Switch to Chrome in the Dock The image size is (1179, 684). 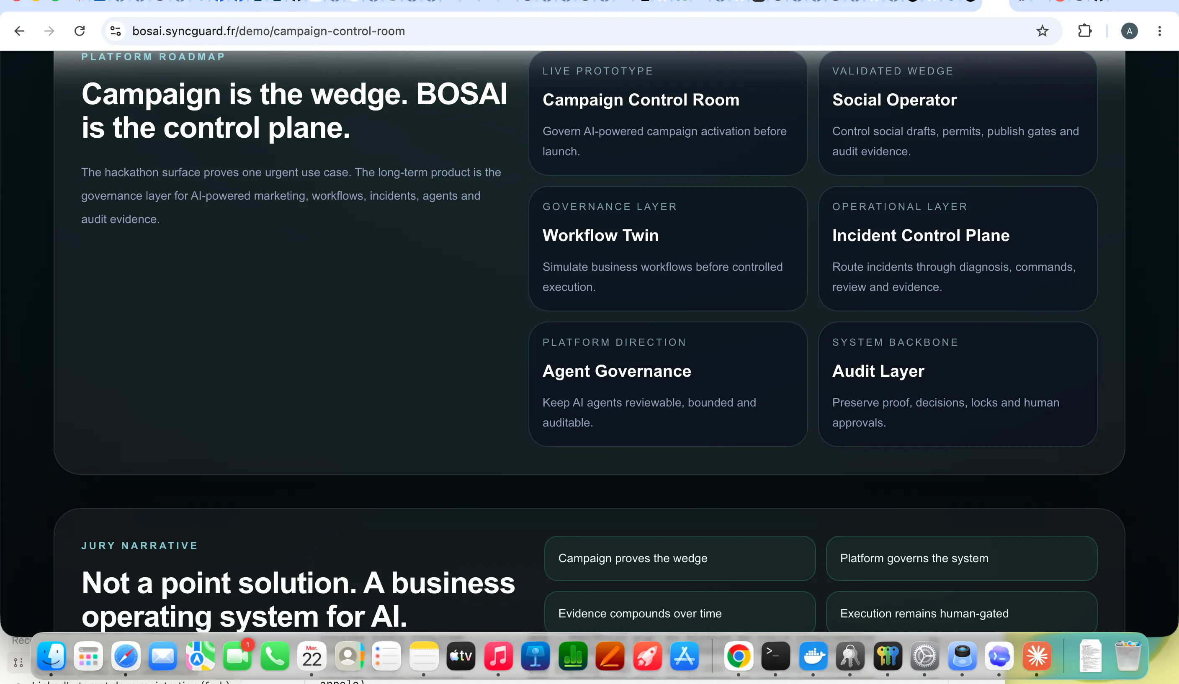[x=739, y=656]
